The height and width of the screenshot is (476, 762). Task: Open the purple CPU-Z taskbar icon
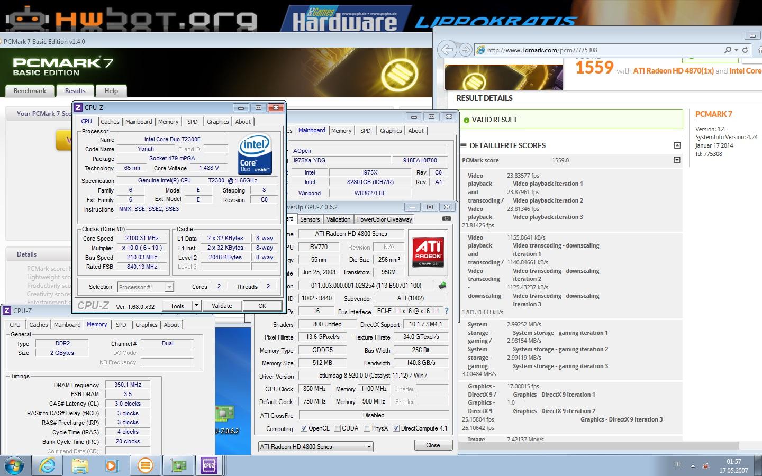[x=209, y=465]
